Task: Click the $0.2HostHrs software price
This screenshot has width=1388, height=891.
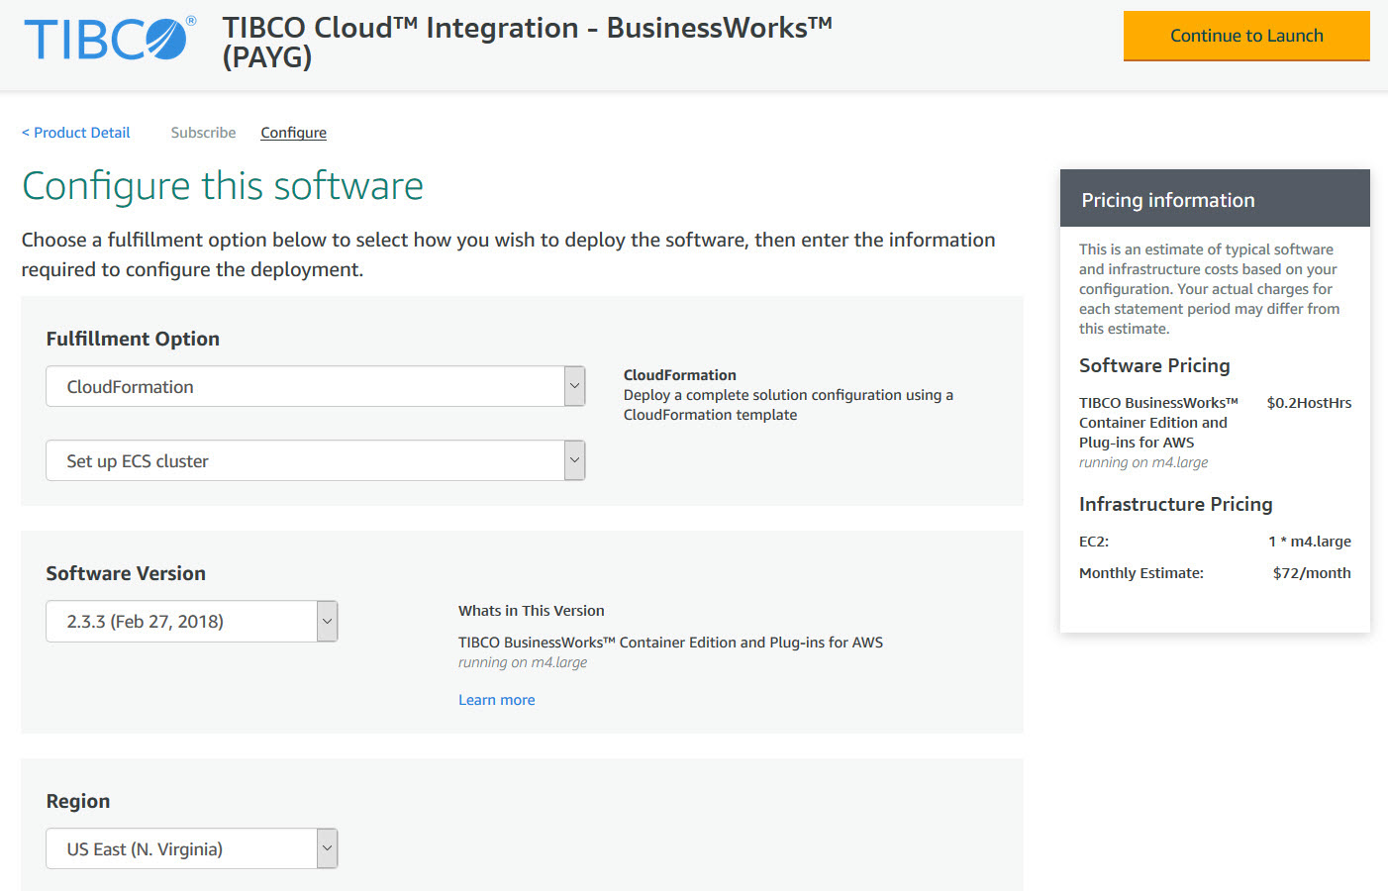Action: (1308, 403)
